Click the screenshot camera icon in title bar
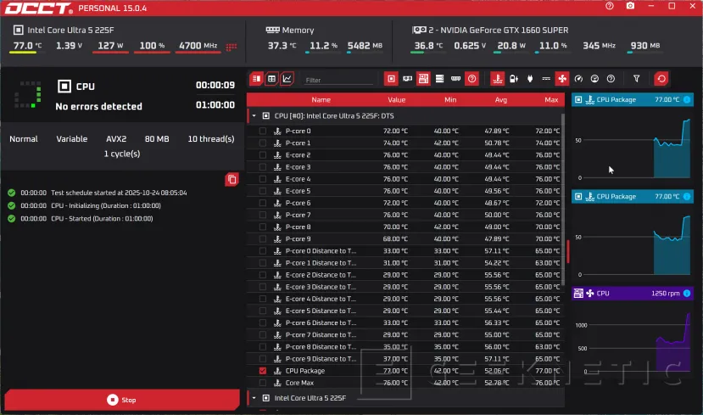The width and height of the screenshot is (703, 415). point(630,7)
